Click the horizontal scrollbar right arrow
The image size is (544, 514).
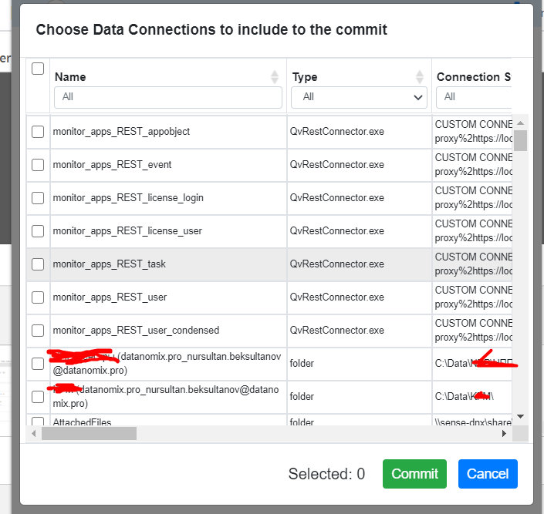point(505,434)
